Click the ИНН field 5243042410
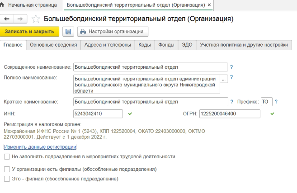Image resolution: width=297 pixels, height=193 pixels. point(98,113)
